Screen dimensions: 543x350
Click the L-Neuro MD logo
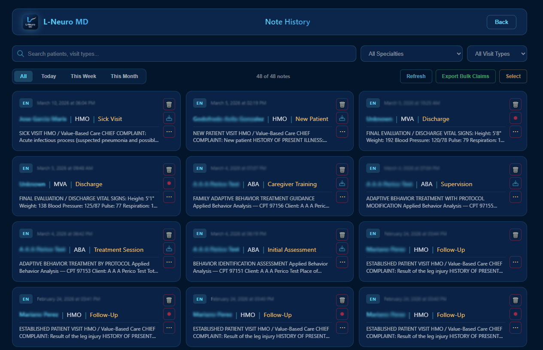(30, 22)
